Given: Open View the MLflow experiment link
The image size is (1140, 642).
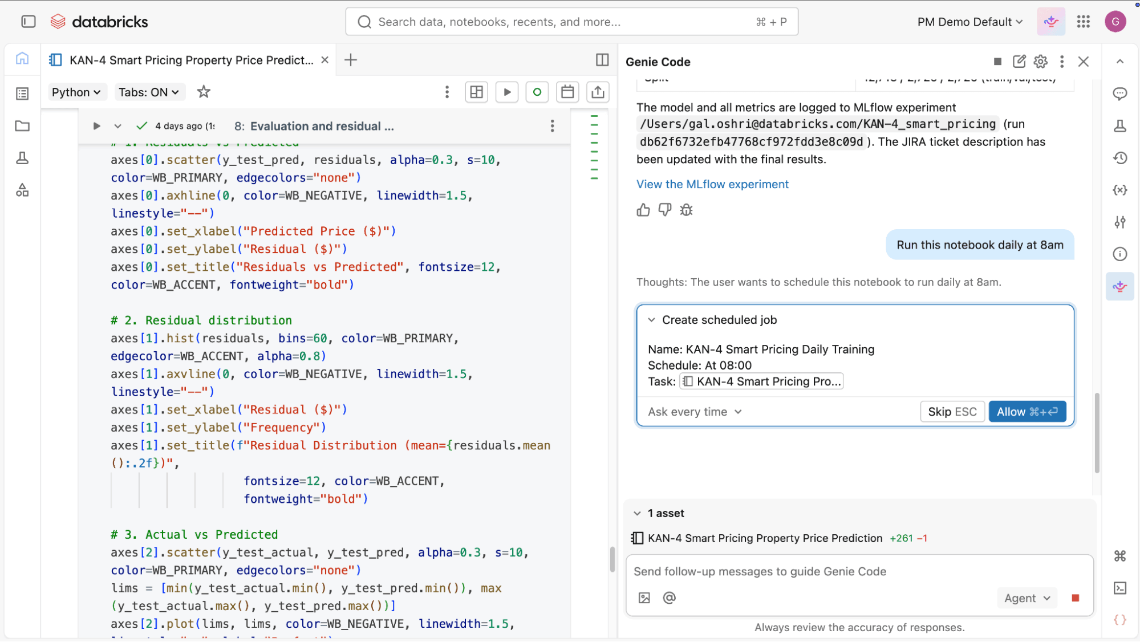Looking at the screenshot, I should (712, 184).
